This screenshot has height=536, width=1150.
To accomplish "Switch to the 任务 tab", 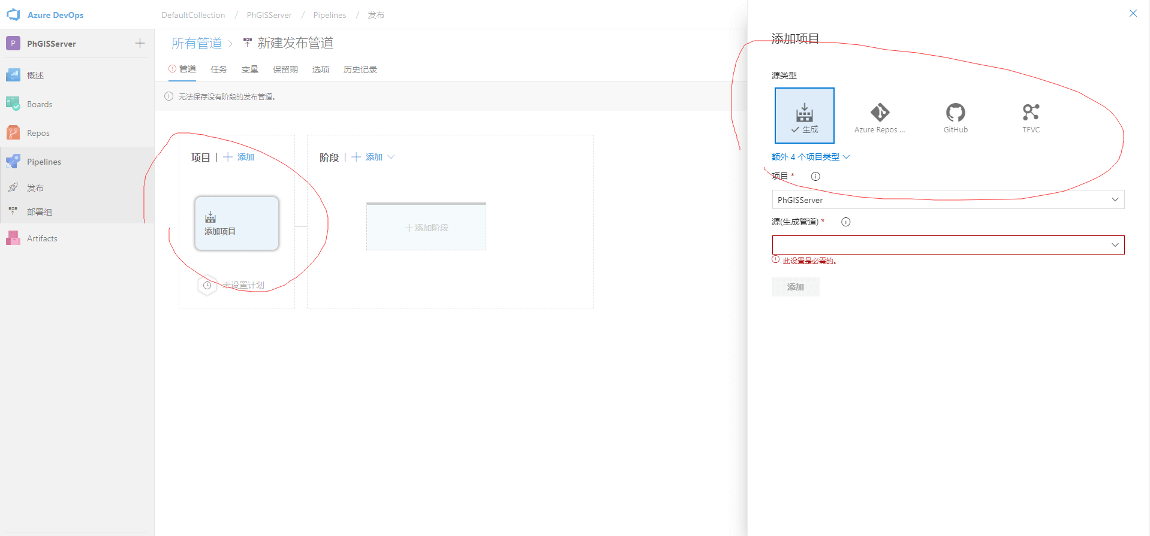I will click(218, 69).
